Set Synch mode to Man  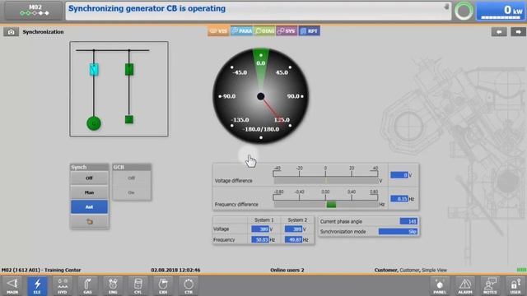click(x=90, y=192)
